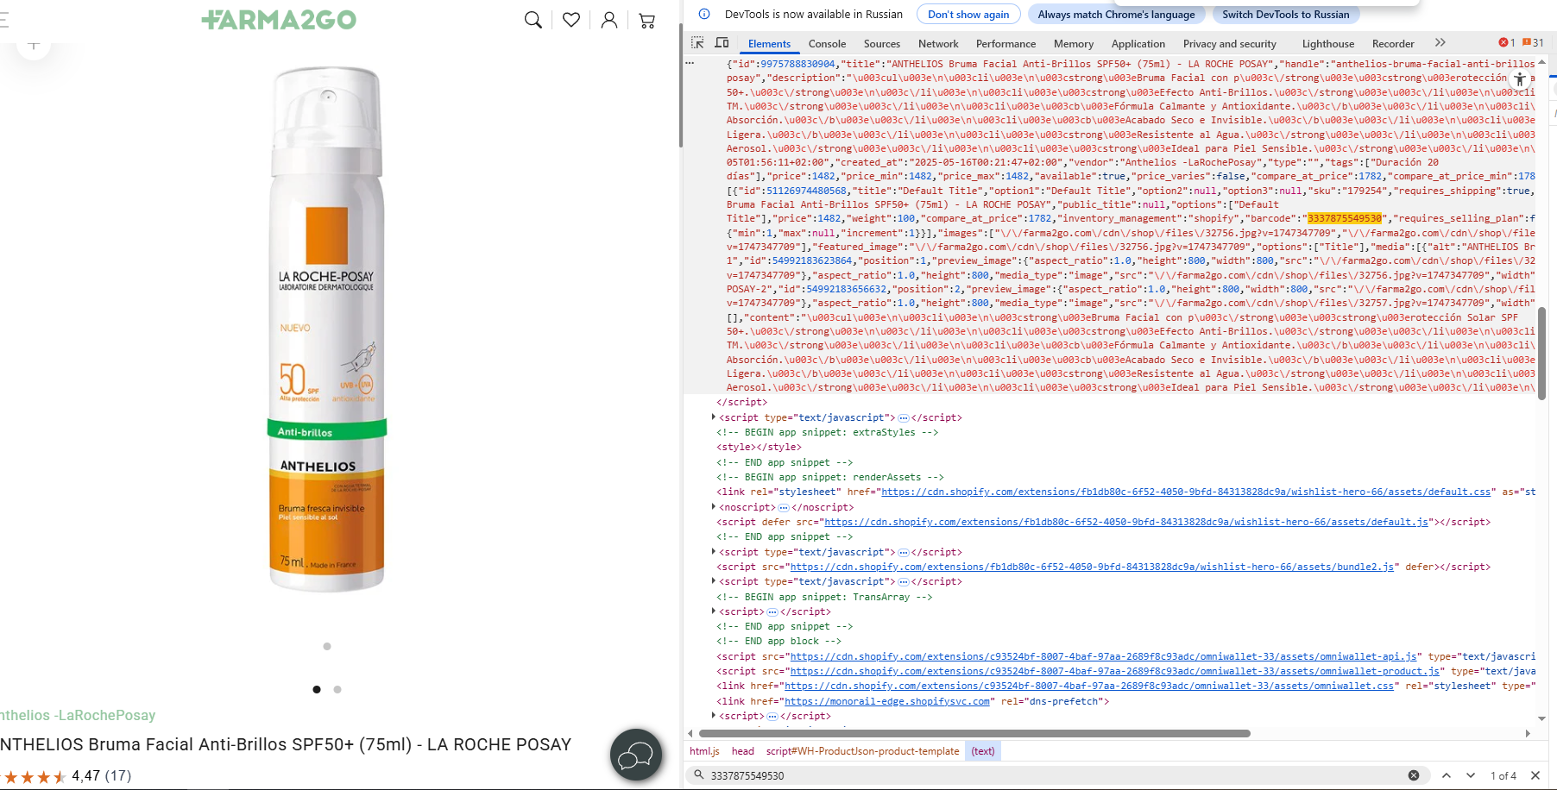Expand the script text/javascript node after </script>
Image resolution: width=1557 pixels, height=790 pixels.
[x=714, y=417]
